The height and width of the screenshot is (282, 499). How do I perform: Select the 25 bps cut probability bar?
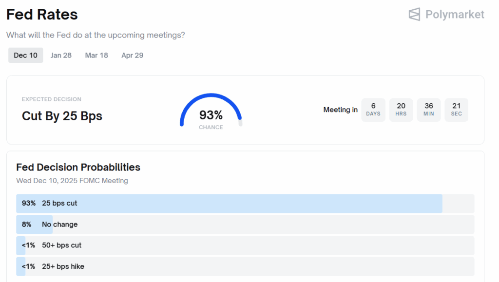click(229, 204)
